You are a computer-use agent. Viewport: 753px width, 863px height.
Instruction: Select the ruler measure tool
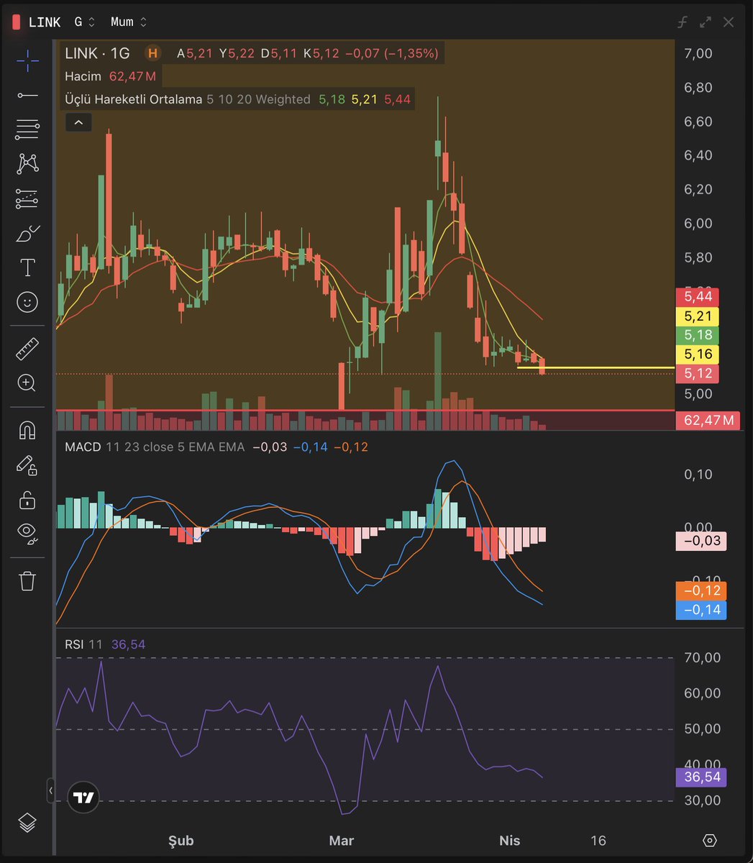[27, 349]
